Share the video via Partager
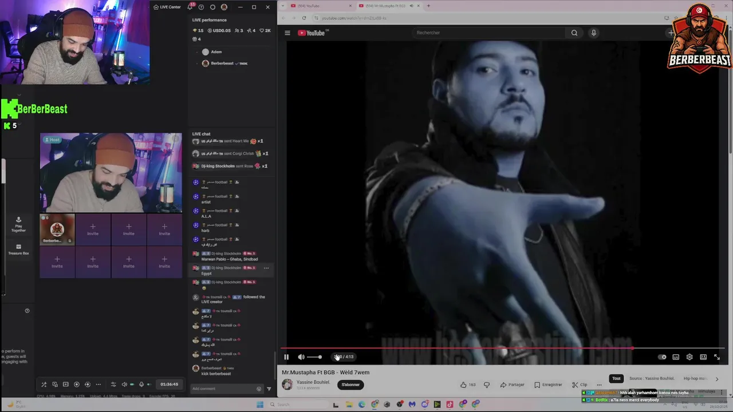 click(512, 385)
